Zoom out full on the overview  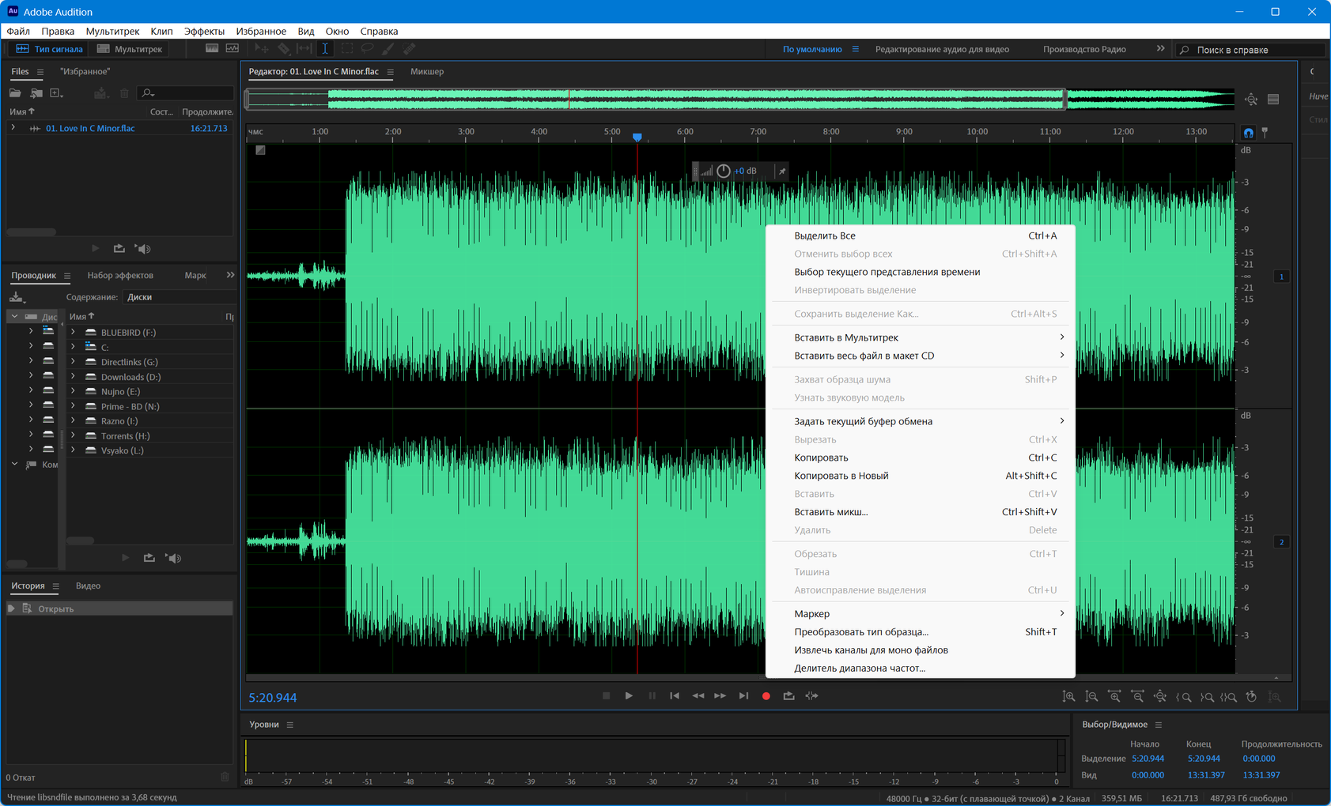1251,100
